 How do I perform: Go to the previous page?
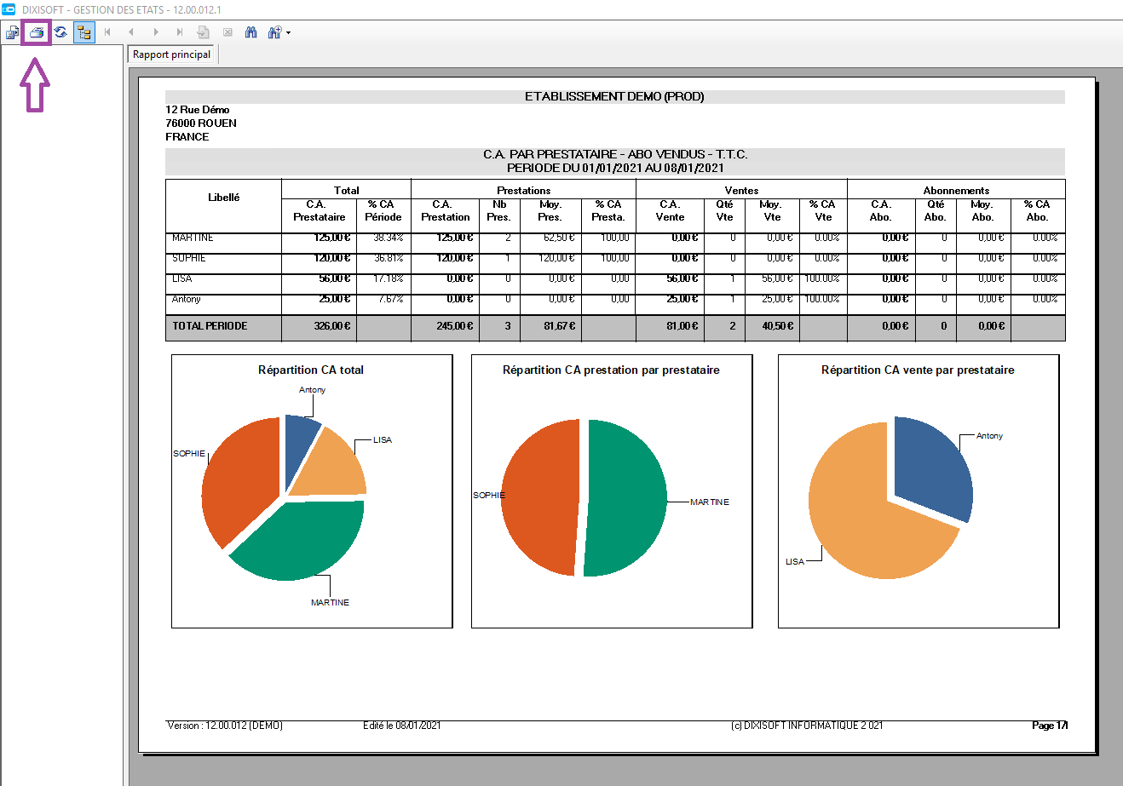pos(132,32)
